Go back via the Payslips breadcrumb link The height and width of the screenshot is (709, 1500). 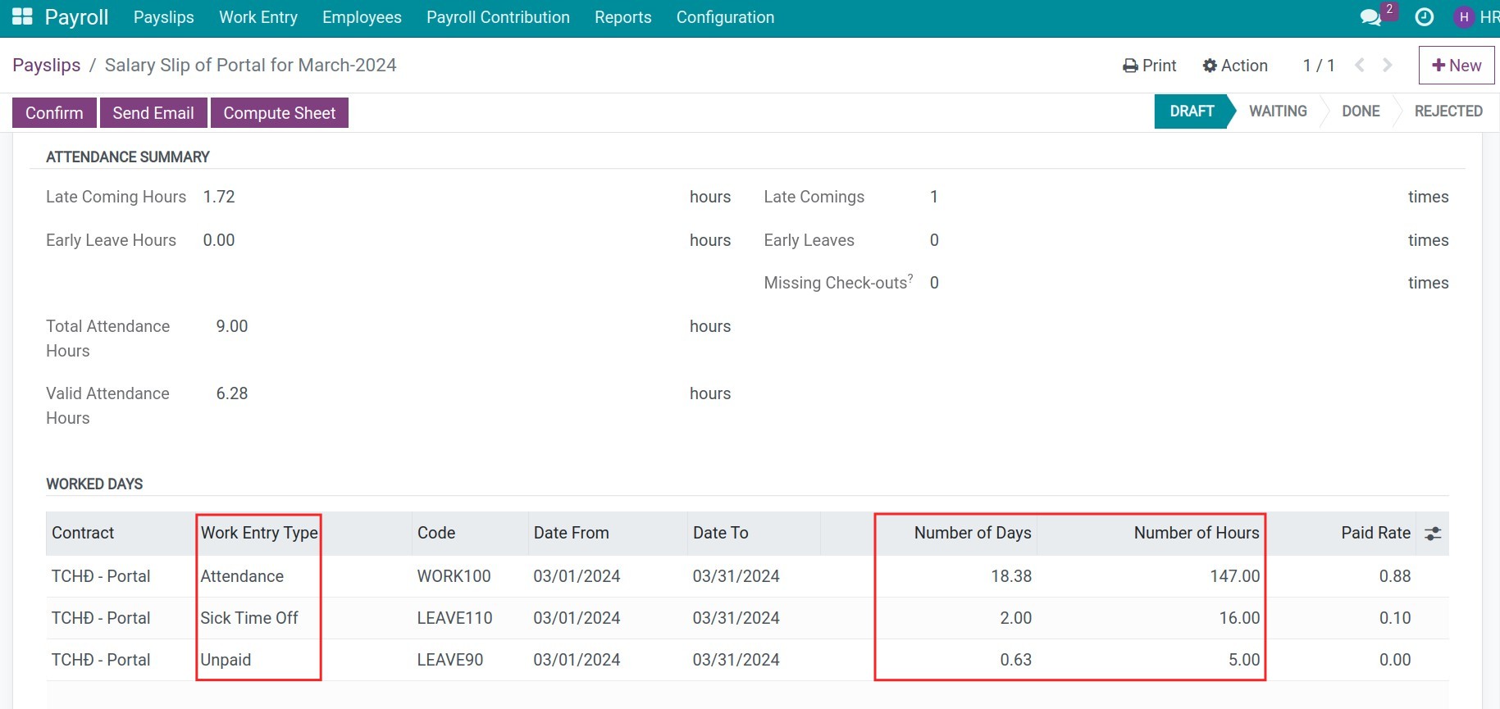[47, 65]
